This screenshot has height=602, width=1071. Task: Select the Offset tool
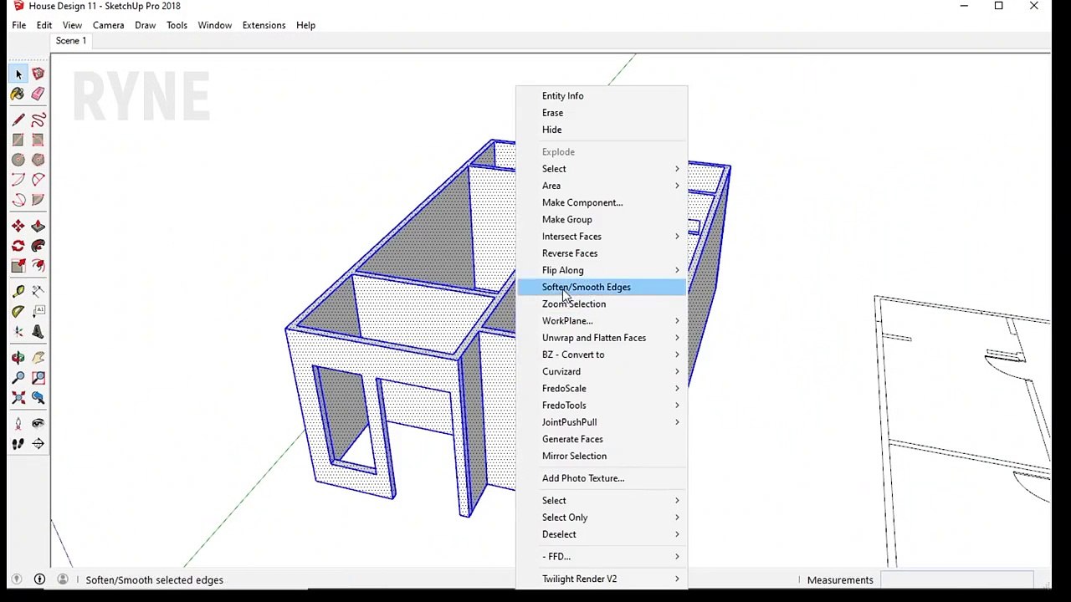point(38,266)
